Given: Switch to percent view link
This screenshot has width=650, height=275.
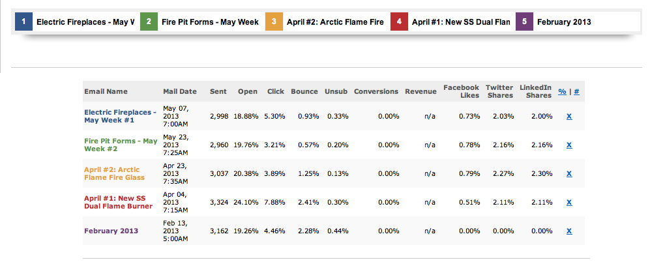Looking at the screenshot, I should 562,92.
